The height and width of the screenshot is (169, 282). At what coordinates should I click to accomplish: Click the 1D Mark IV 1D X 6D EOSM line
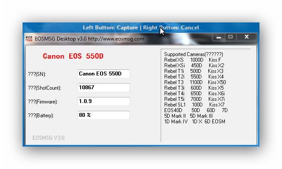click(x=194, y=122)
